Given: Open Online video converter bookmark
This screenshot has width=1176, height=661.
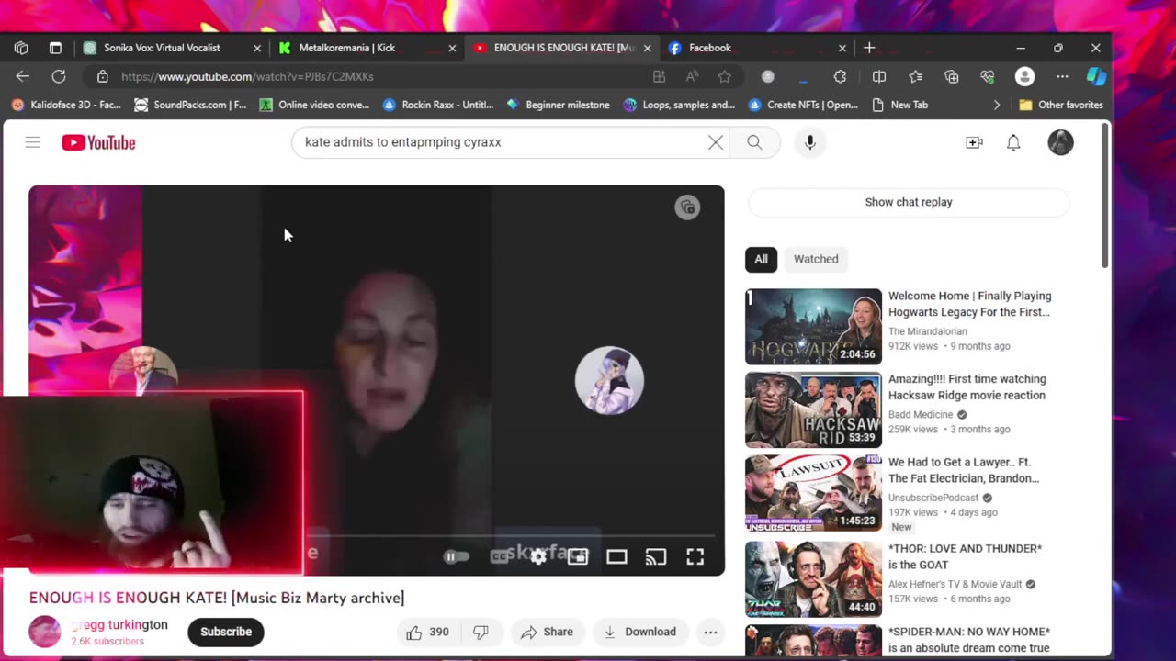Looking at the screenshot, I should [314, 105].
